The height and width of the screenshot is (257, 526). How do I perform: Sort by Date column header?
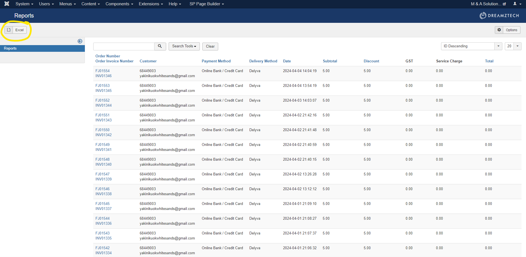[x=287, y=61]
